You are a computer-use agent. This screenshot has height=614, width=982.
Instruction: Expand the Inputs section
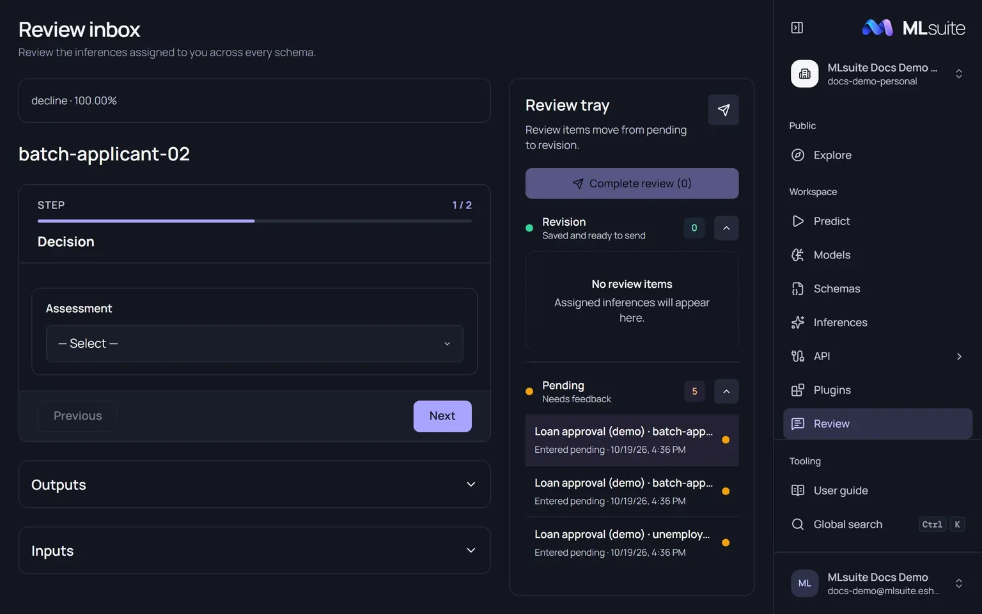(254, 551)
